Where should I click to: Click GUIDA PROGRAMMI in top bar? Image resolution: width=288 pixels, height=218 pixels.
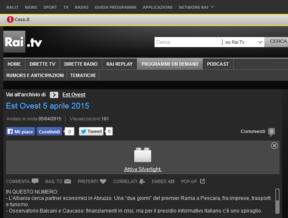point(115,7)
